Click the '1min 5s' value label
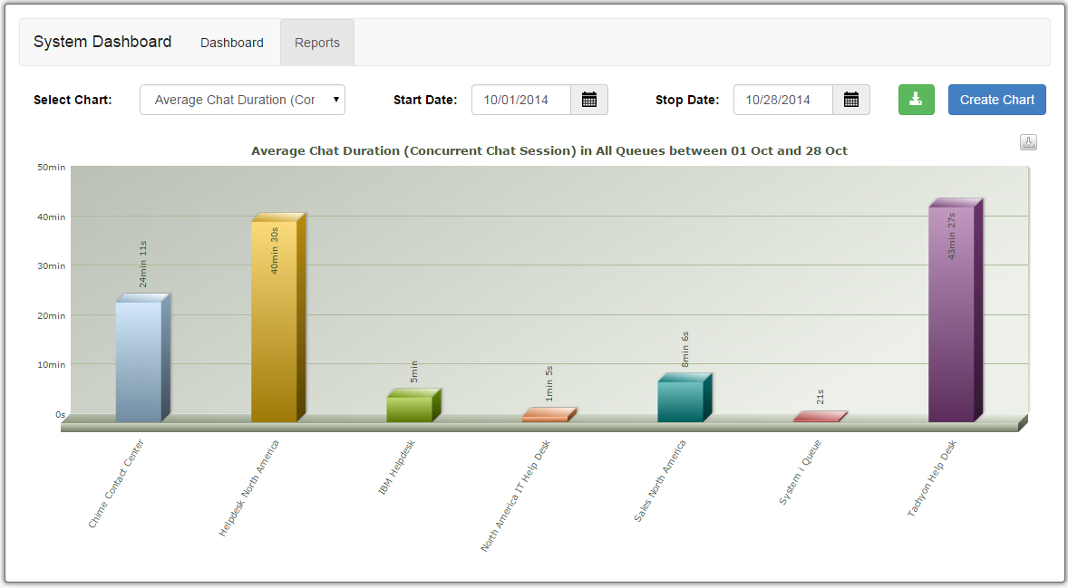 click(x=549, y=384)
